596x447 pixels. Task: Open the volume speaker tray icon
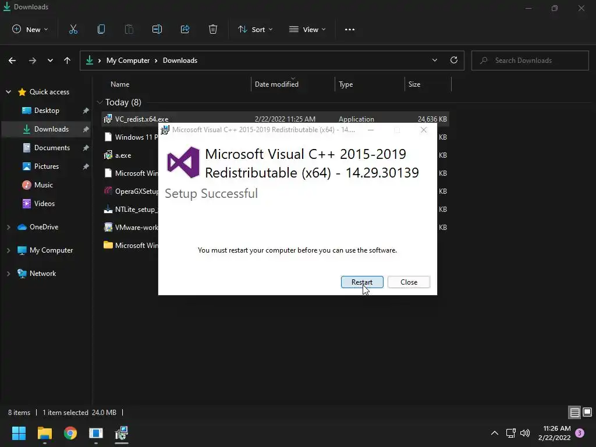pyautogui.click(x=525, y=433)
